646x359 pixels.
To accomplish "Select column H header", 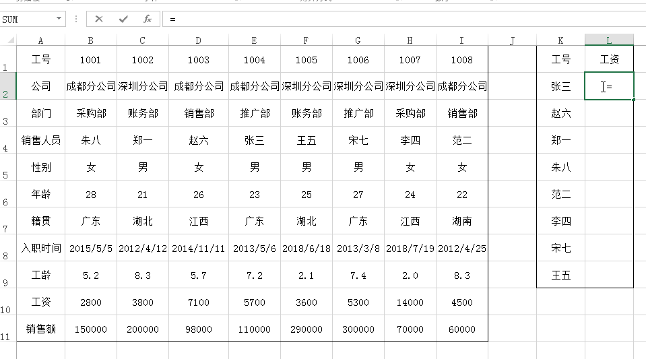I will 410,40.
